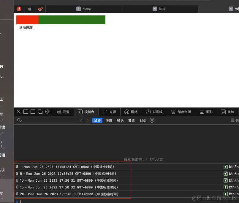Open the Apple pinned tab

[30, 9]
